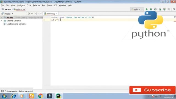Open the Code menu

pyautogui.click(x=29, y=5)
